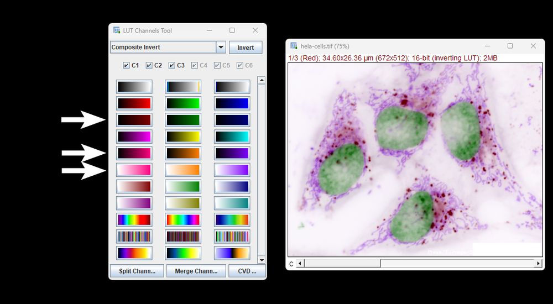Viewport: 553px width, 304px height.
Task: Apply the inverted white-to-olive LUT swatch
Action: pos(183,203)
